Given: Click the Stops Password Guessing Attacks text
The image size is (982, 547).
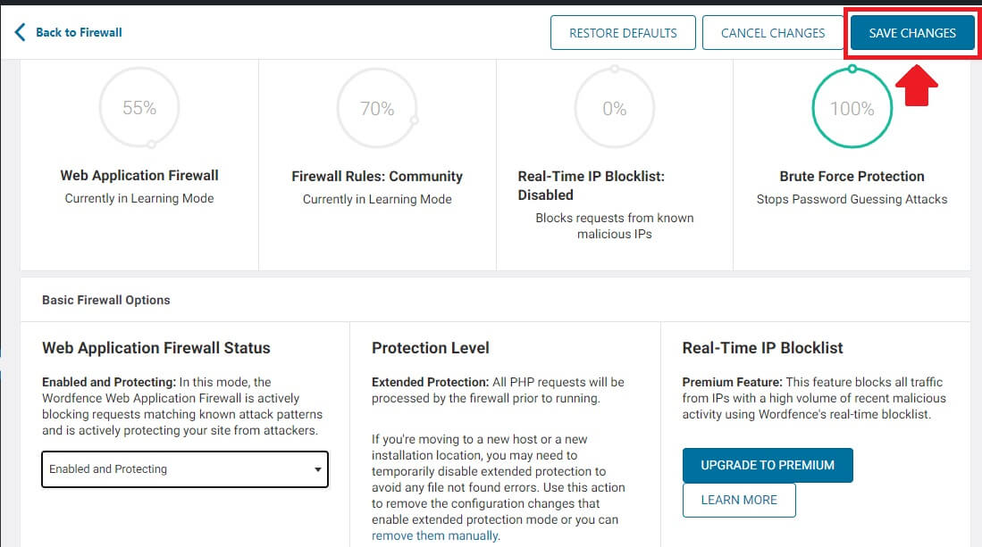Looking at the screenshot, I should tap(852, 199).
